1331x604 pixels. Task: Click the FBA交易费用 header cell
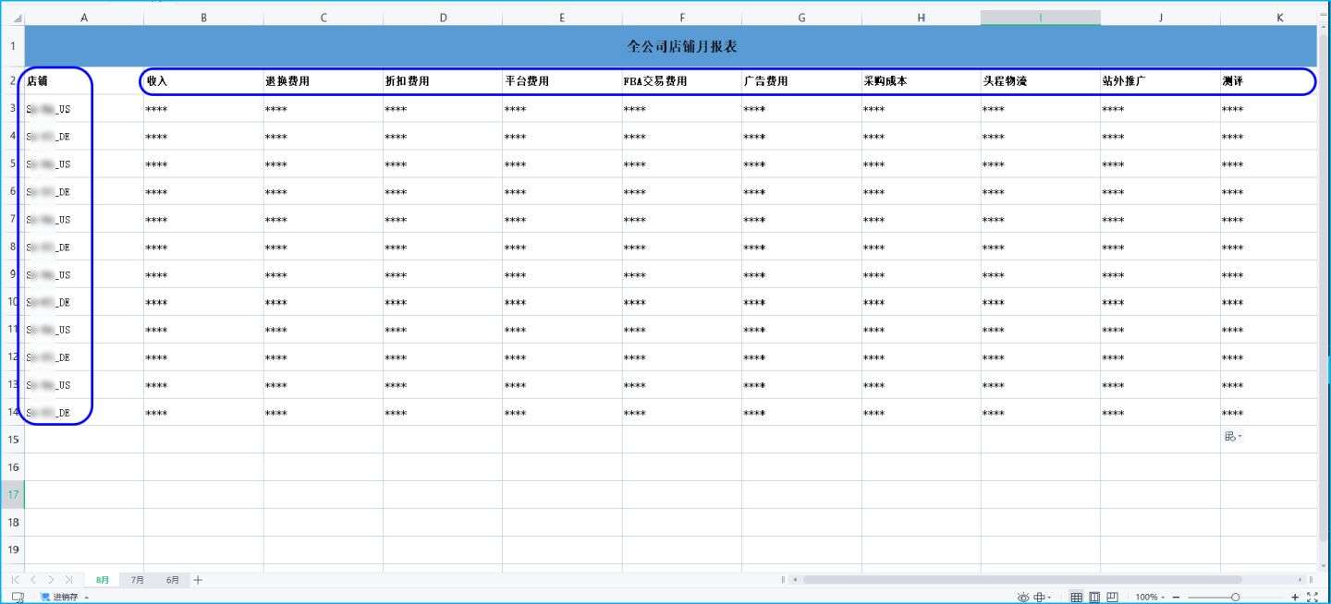tap(681, 81)
